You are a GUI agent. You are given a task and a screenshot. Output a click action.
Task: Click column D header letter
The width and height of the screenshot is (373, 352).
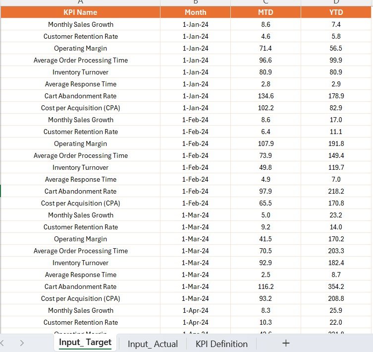(336, 2)
